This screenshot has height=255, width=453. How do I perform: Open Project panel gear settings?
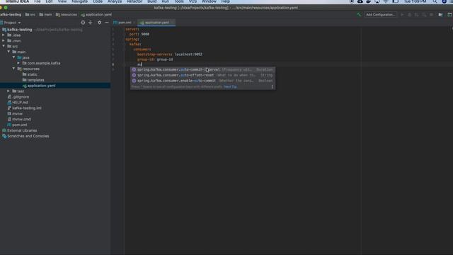click(99, 22)
